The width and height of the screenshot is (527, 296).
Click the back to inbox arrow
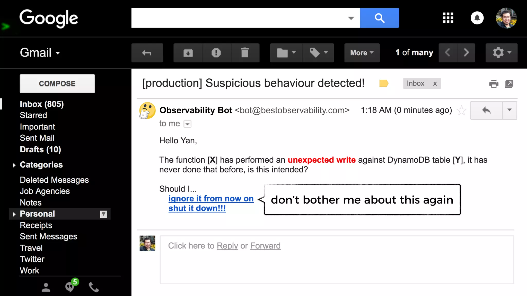pos(147,53)
